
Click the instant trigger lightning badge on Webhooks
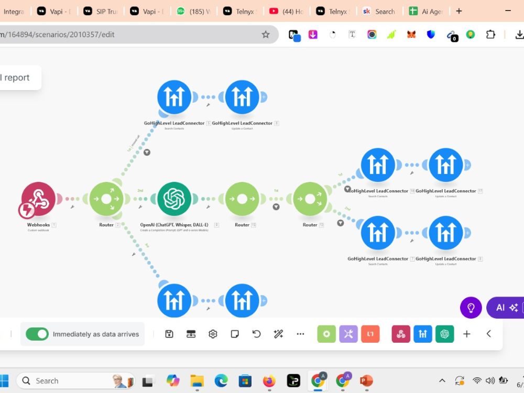[26, 210]
